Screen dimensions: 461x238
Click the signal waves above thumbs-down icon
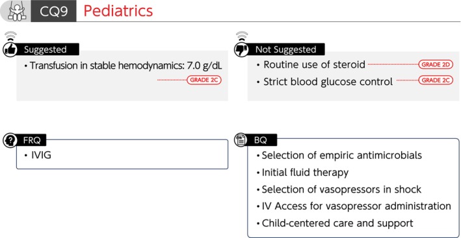(x=242, y=36)
